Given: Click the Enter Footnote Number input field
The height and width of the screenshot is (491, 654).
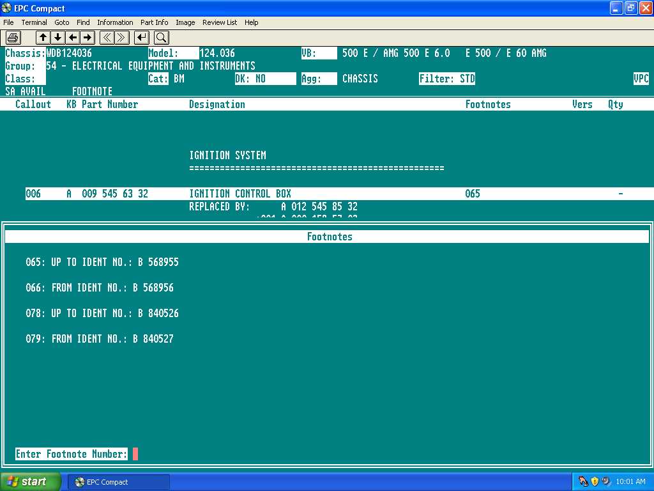Looking at the screenshot, I should click(x=135, y=454).
